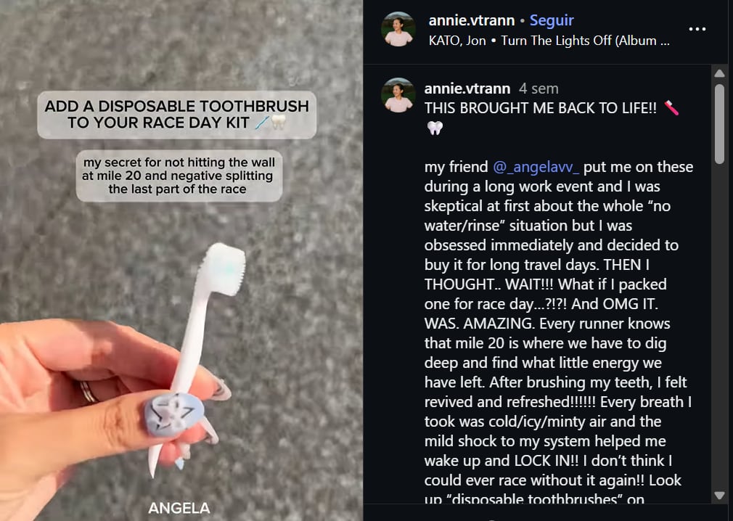This screenshot has height=521, width=733.
Task: Click annie.vtrann header profile picture
Action: pyautogui.click(x=398, y=29)
